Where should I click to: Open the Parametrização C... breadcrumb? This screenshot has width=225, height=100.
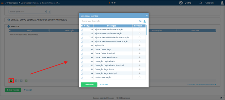click(51, 3)
